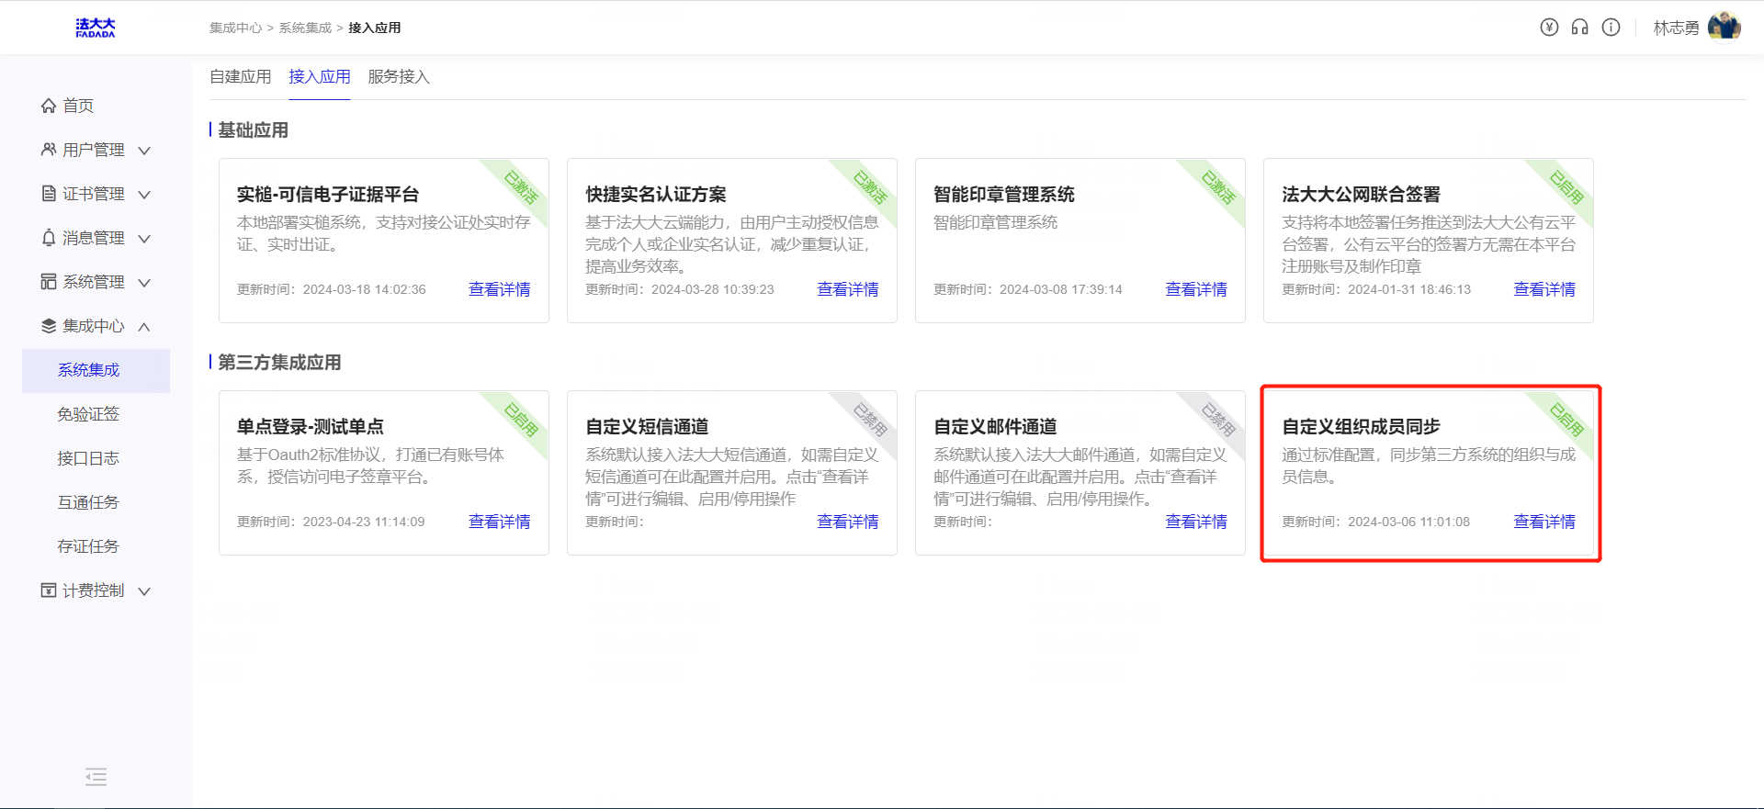Select the 接入应用 tab
This screenshot has height=809, width=1764.
pos(320,77)
